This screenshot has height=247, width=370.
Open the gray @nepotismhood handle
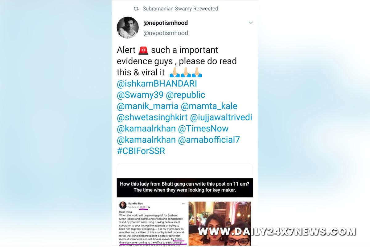click(166, 33)
